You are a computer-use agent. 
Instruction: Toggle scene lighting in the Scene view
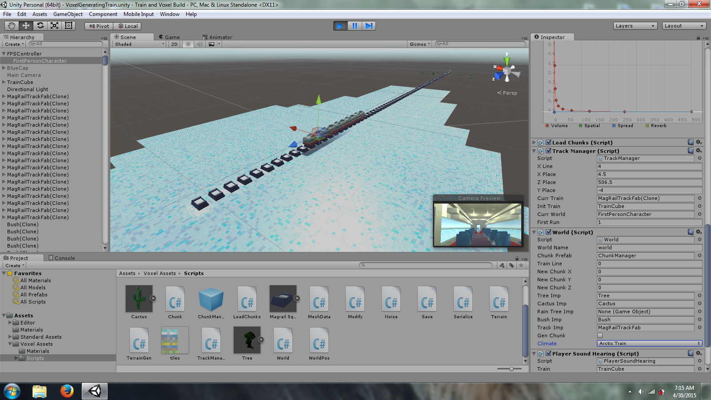[x=188, y=44]
